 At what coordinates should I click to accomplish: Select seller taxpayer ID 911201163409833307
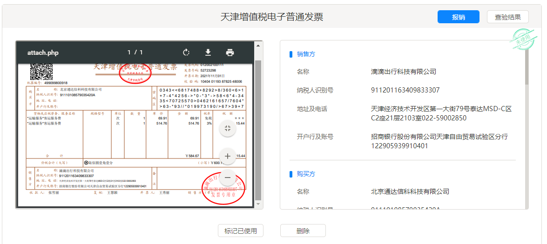coord(405,90)
